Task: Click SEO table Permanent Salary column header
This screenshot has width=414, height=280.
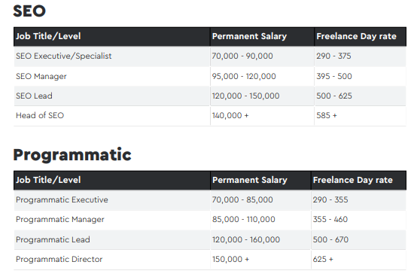Action: point(249,36)
